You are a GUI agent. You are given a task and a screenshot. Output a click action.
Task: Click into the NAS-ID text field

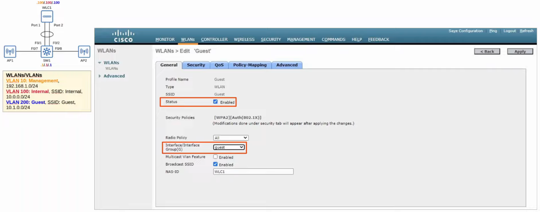(x=253, y=172)
